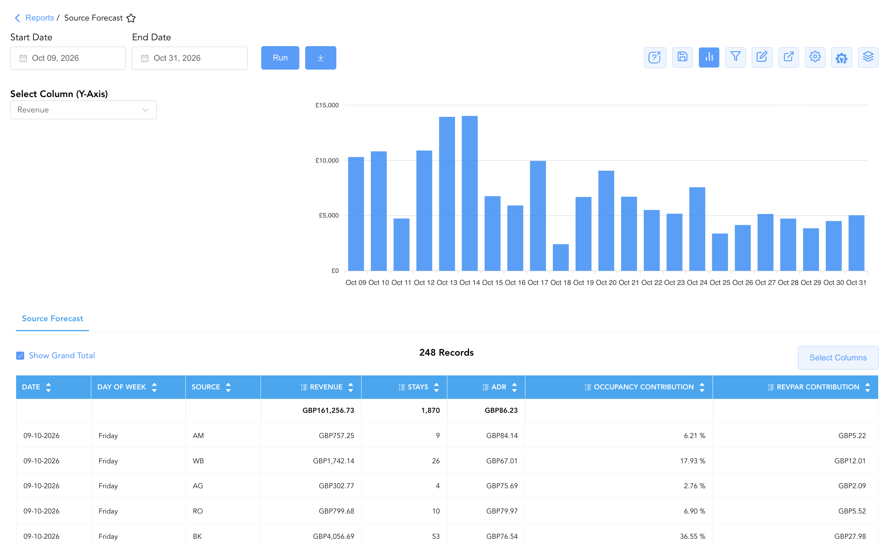Image resolution: width=891 pixels, height=545 pixels.
Task: Switch to the Source Forecast tab
Action: tap(52, 319)
